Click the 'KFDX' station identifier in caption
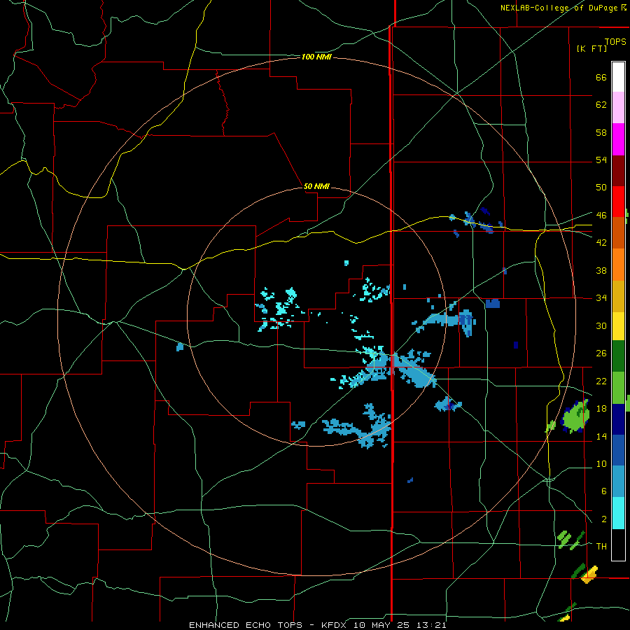This screenshot has width=630, height=630. (x=335, y=625)
